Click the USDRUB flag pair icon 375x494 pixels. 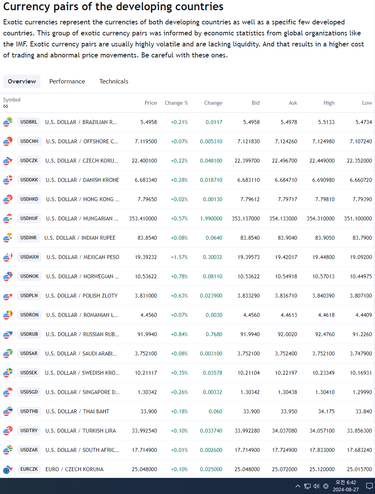8,334
